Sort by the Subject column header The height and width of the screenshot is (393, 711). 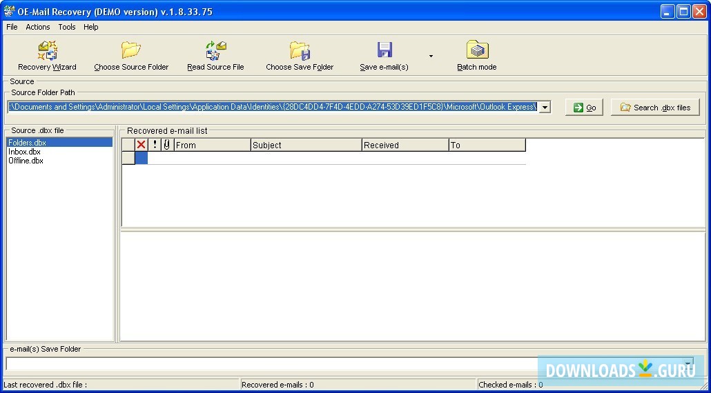(306, 145)
